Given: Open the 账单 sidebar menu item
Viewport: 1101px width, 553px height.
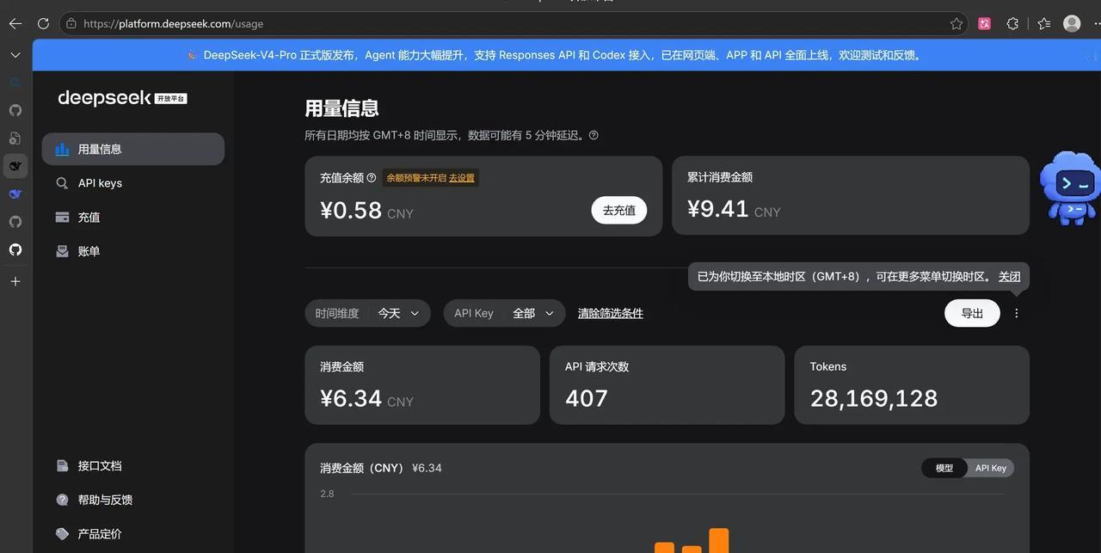Looking at the screenshot, I should (132, 251).
